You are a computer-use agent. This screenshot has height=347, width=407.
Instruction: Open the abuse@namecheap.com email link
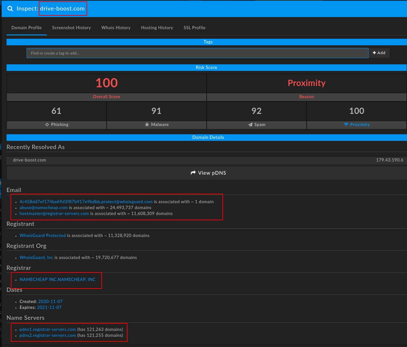coord(43,207)
